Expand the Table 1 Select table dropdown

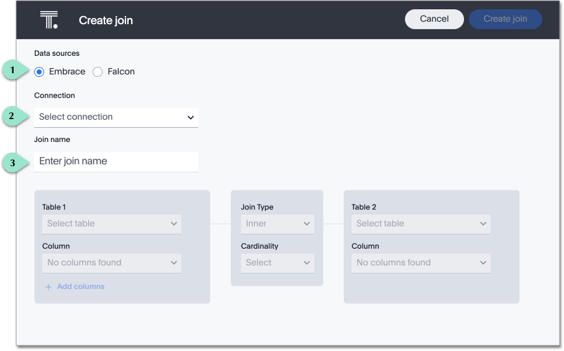pyautogui.click(x=112, y=224)
